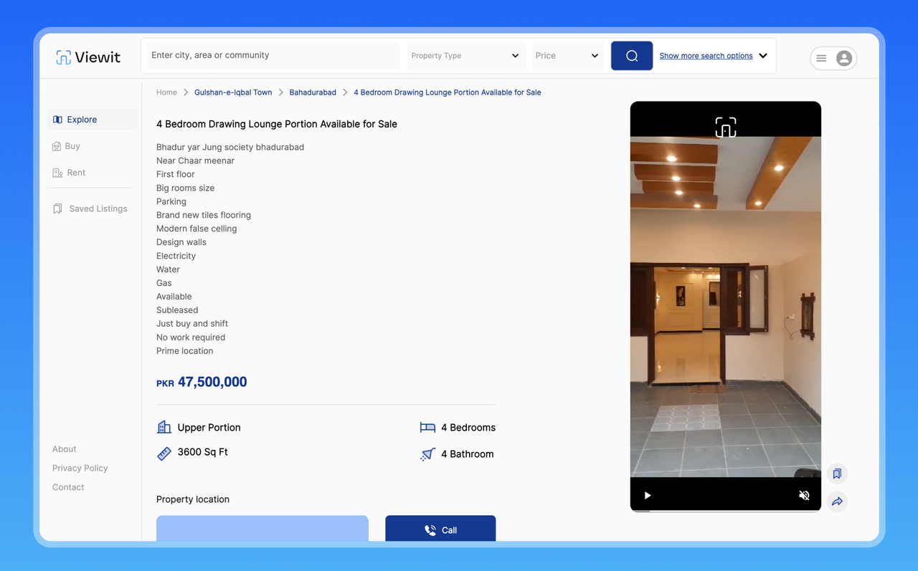The height and width of the screenshot is (571, 918).
Task: Save listing with the bookmark icon
Action: pos(837,474)
